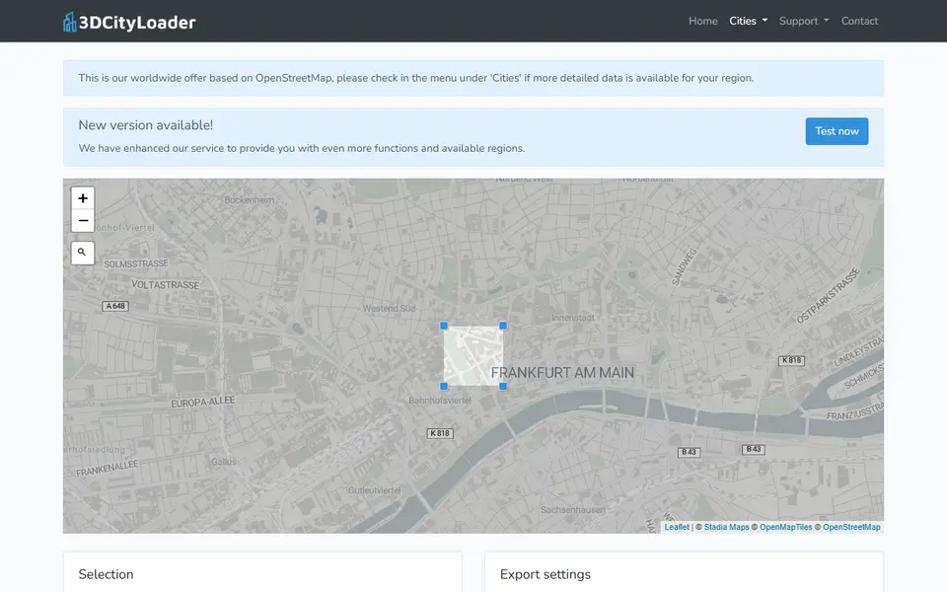
Task: Click the Selection panel heading
Action: (106, 574)
